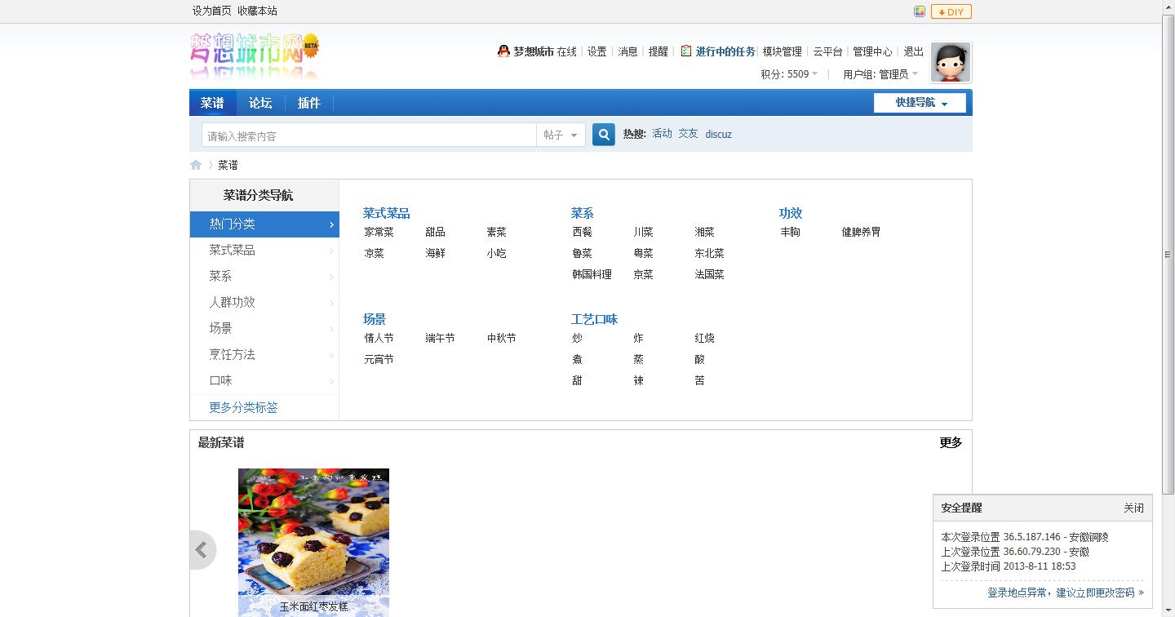
Task: Open the 菜式菜品 section heading
Action: [x=386, y=213]
